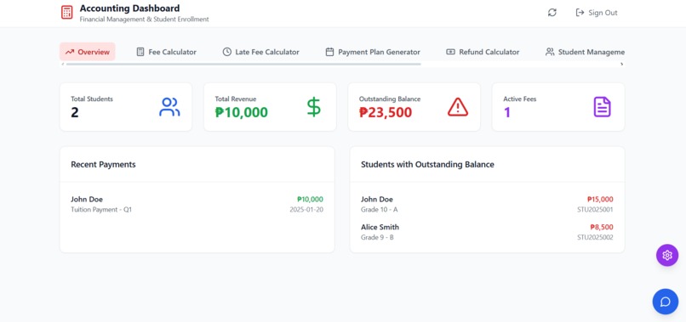The width and height of the screenshot is (686, 322).
Task: Open the Payment Plan Generator tab
Action: click(373, 52)
